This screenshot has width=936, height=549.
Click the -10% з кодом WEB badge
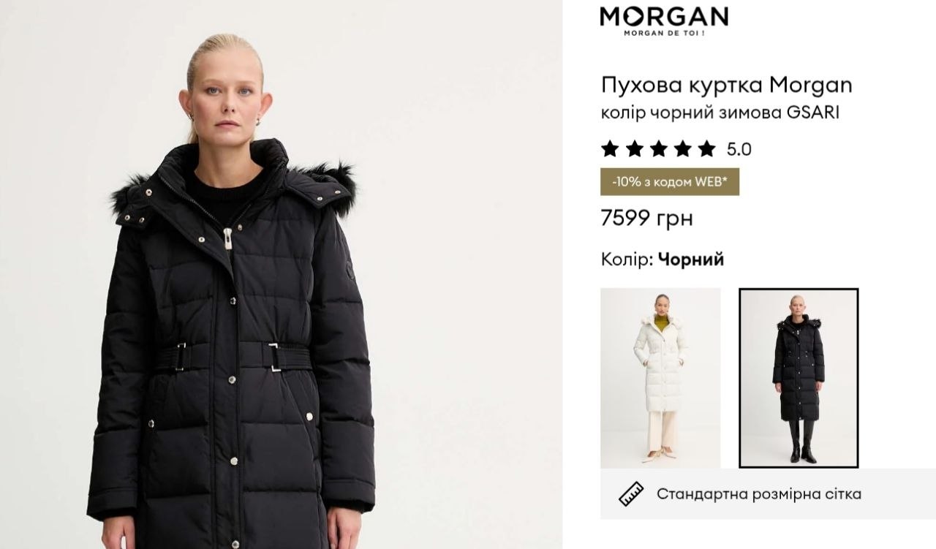[x=670, y=182]
